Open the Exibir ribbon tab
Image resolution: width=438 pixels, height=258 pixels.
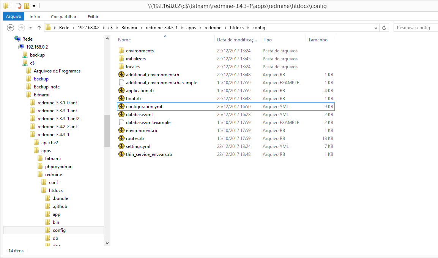pyautogui.click(x=93, y=17)
